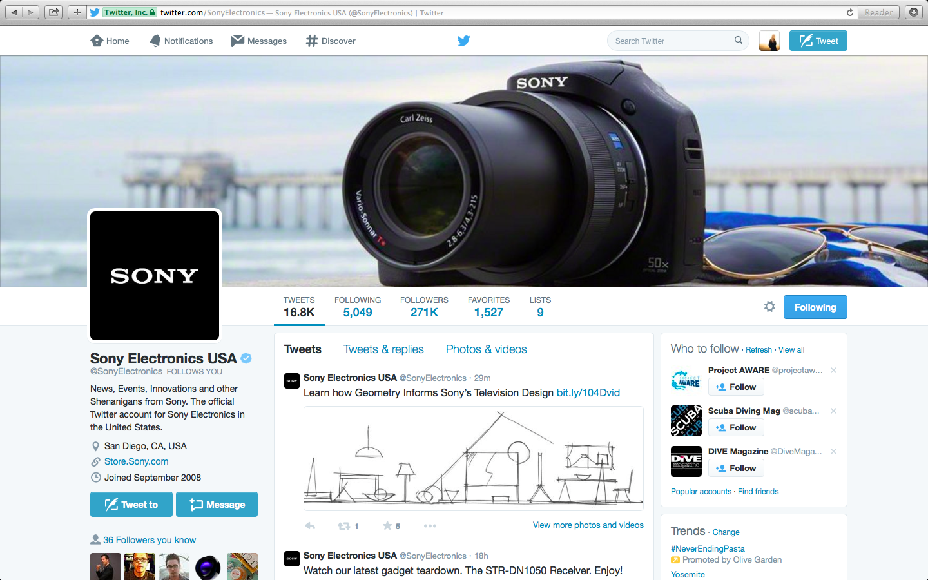The height and width of the screenshot is (580, 928).
Task: Open the #NeverEndingPasta trend
Action: pyautogui.click(x=708, y=549)
